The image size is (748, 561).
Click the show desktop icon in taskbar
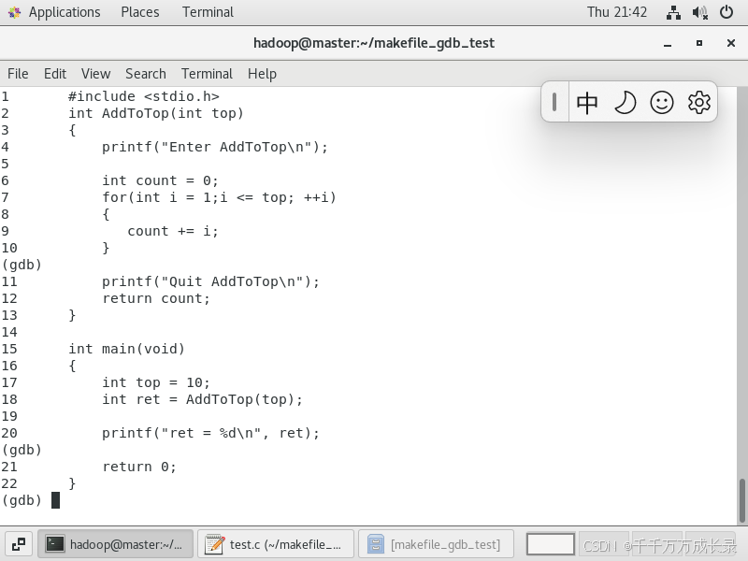(19, 544)
